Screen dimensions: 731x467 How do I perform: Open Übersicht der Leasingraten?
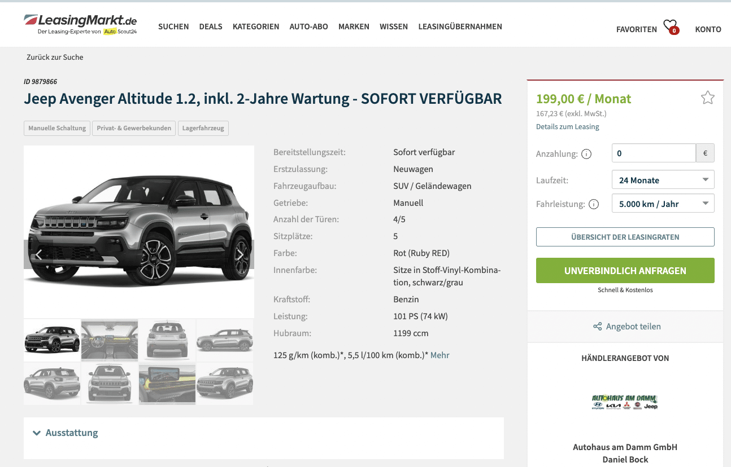[x=625, y=237]
